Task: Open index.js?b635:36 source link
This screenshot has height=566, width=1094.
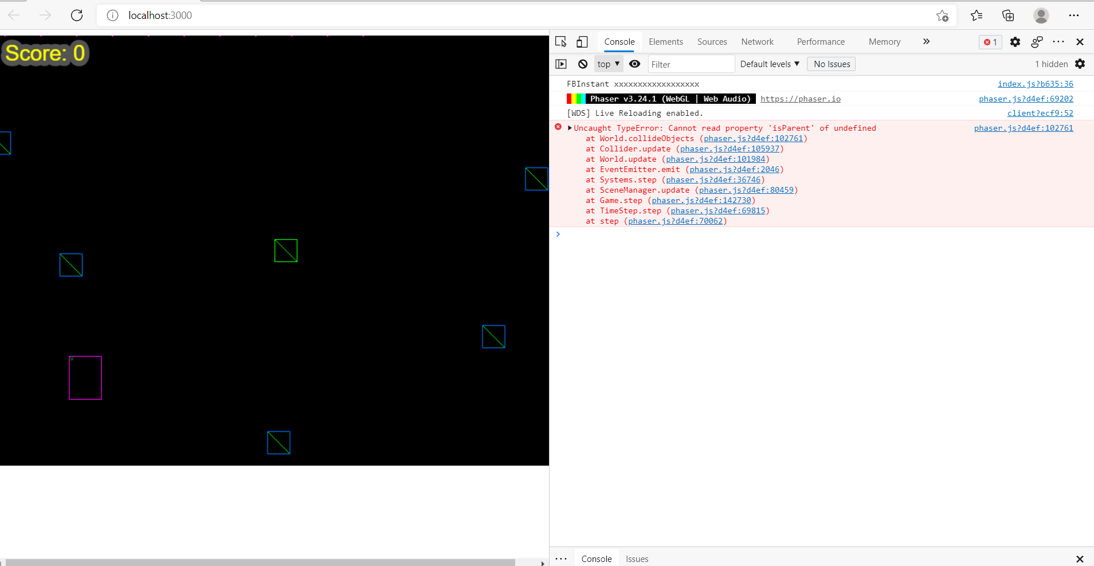Action: (x=1035, y=84)
